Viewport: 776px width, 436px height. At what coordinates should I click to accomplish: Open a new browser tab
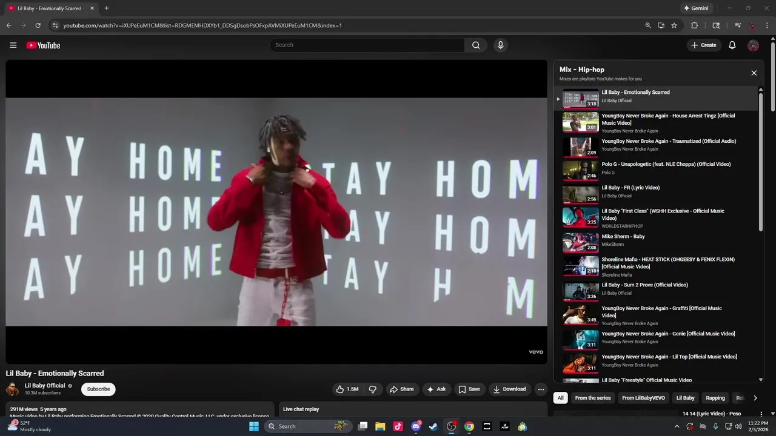point(106,8)
